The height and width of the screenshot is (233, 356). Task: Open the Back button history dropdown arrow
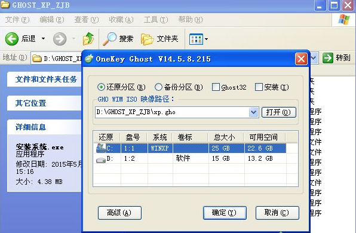(x=43, y=39)
